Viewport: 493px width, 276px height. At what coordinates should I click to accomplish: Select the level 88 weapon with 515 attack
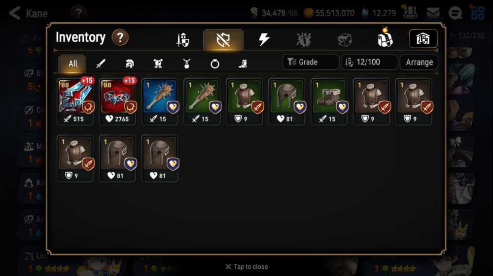coord(75,102)
